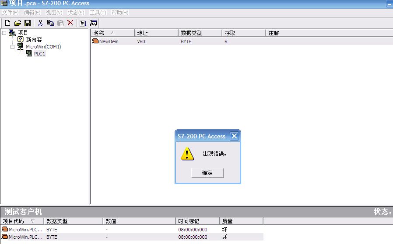Click the New project toolbar icon

(7, 23)
